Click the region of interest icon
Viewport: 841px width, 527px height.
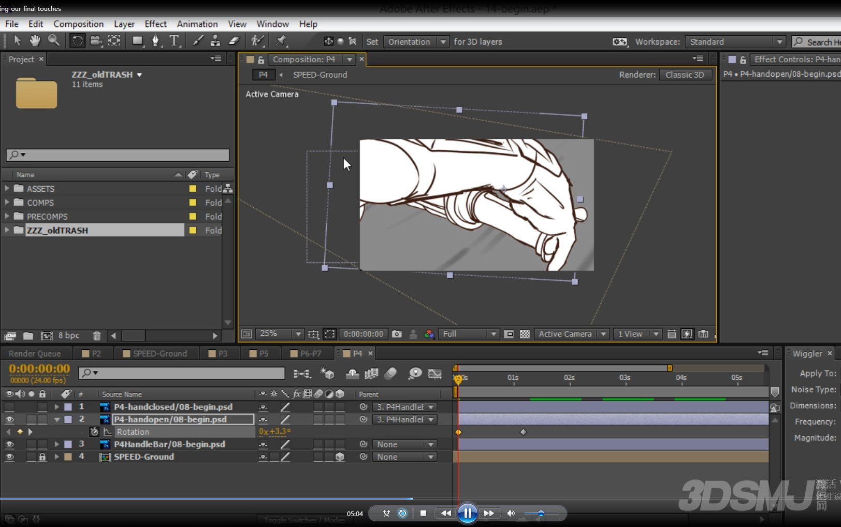coord(329,334)
